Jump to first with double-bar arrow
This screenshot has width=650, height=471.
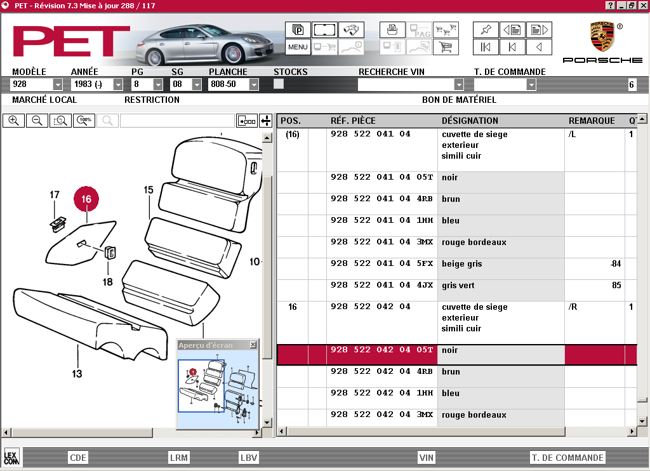pyautogui.click(x=486, y=47)
